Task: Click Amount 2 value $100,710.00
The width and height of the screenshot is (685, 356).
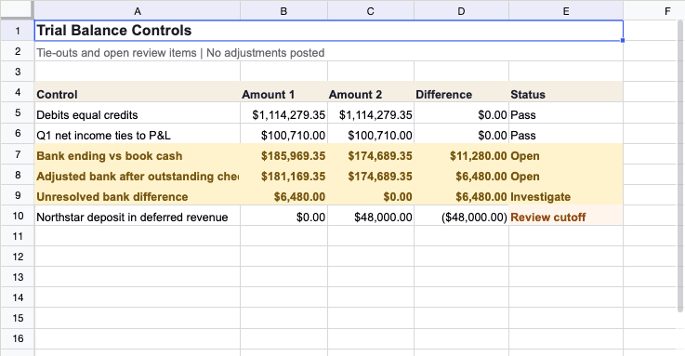Action: [x=371, y=133]
